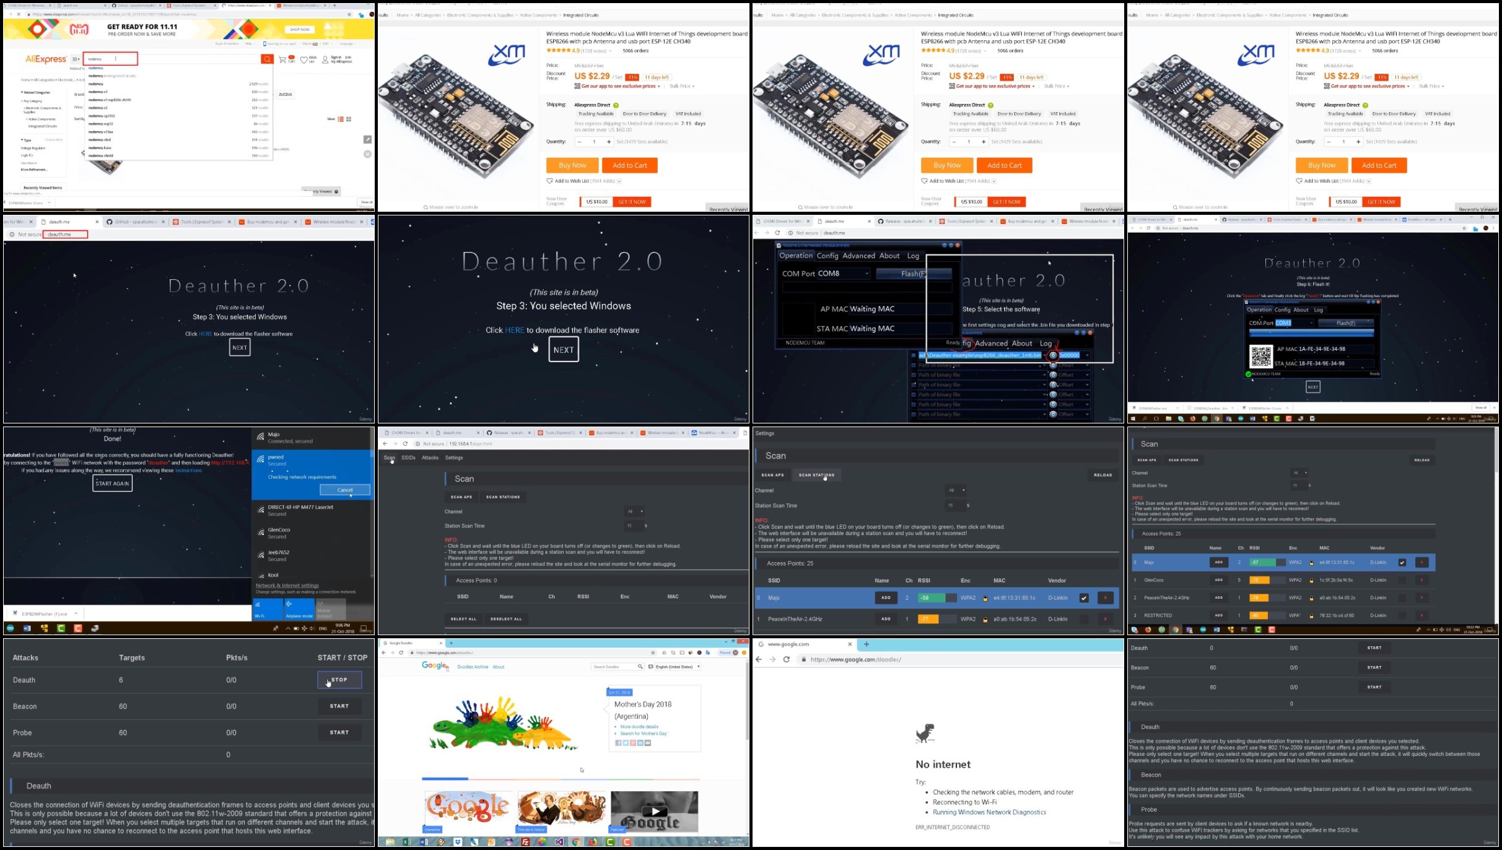Switch AliExpress results to grid view
Viewport: 1502px width, 850px height.
tap(349, 119)
